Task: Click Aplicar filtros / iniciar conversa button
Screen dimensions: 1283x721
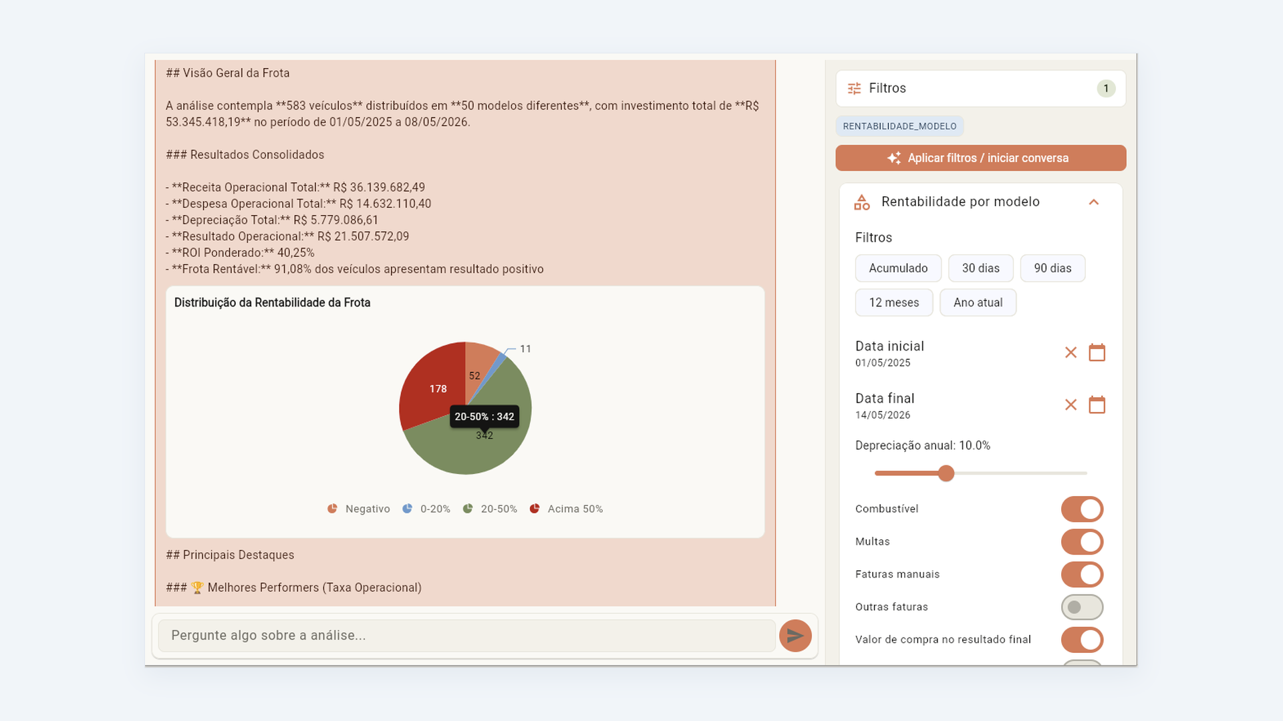Action: click(980, 158)
